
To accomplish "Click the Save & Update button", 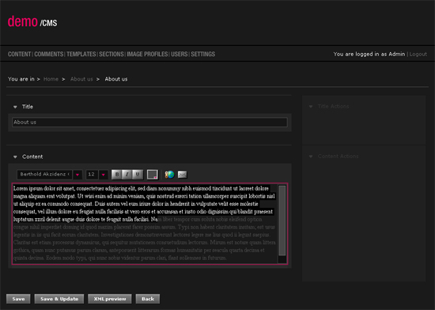I will pyautogui.click(x=59, y=299).
